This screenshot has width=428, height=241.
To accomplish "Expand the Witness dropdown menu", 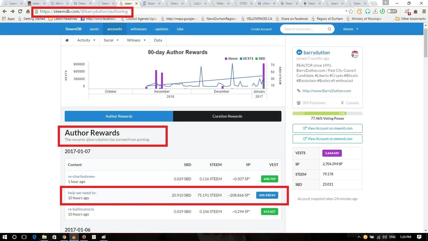I will pyautogui.click(x=136, y=40).
